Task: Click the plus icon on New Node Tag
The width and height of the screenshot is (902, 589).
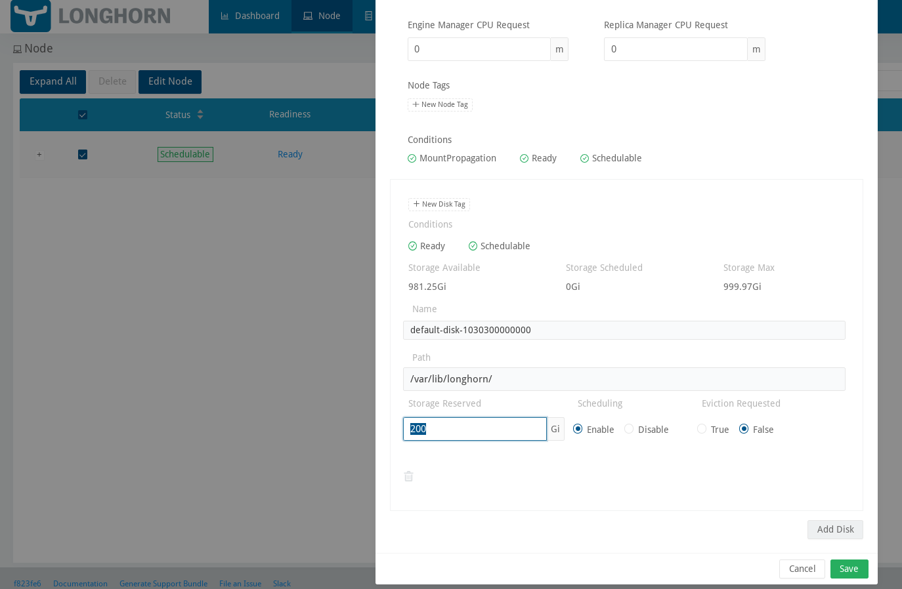Action: [416, 104]
